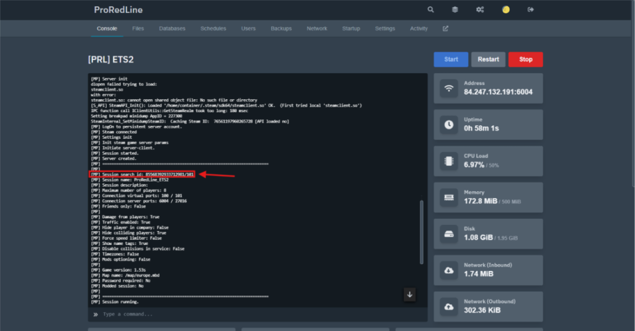Click the sign out arrow icon
The image size is (635, 331).
tap(531, 9)
